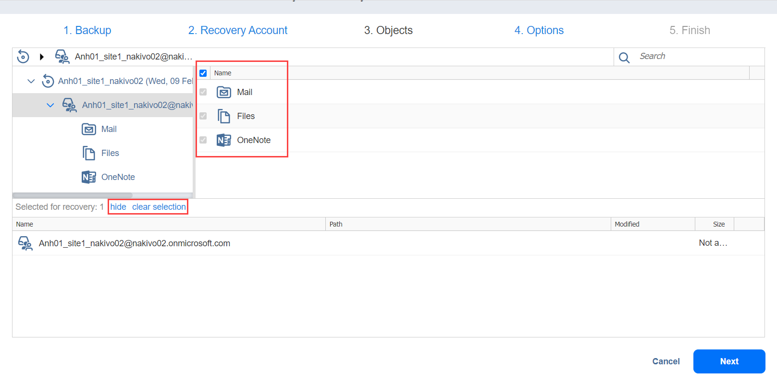Click the Files icon in left tree
The height and width of the screenshot is (384, 777).
pyautogui.click(x=89, y=153)
